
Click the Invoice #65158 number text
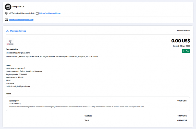coord(183,31)
